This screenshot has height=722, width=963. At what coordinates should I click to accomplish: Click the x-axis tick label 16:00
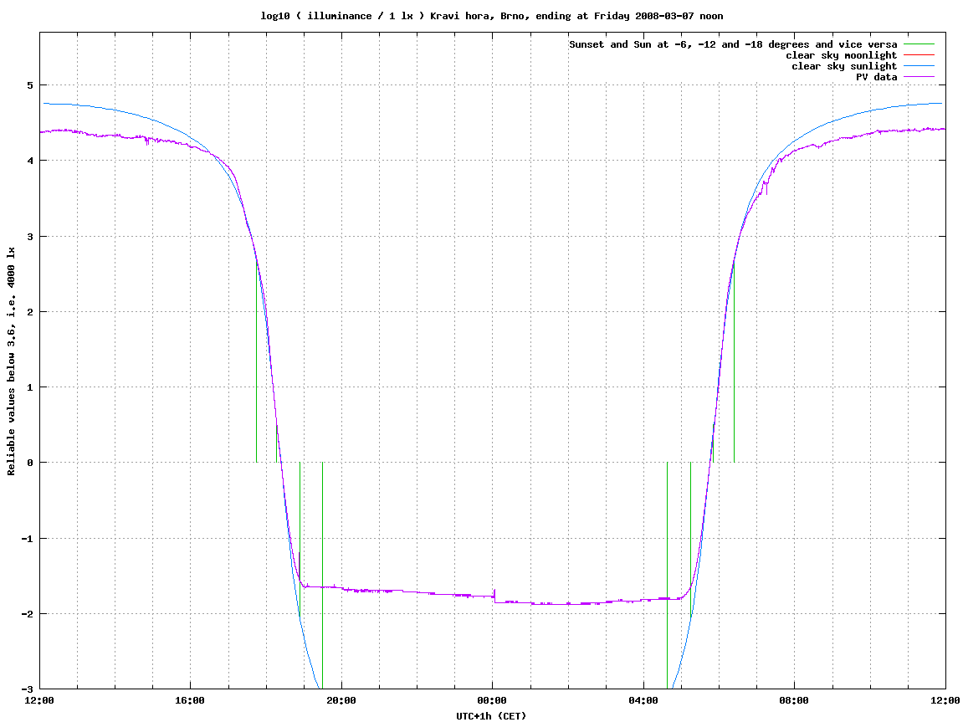coord(191,700)
